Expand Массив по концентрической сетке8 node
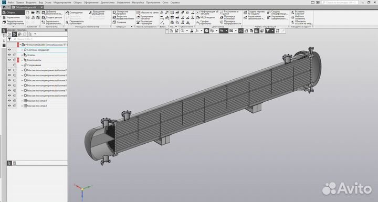 (22, 95)
